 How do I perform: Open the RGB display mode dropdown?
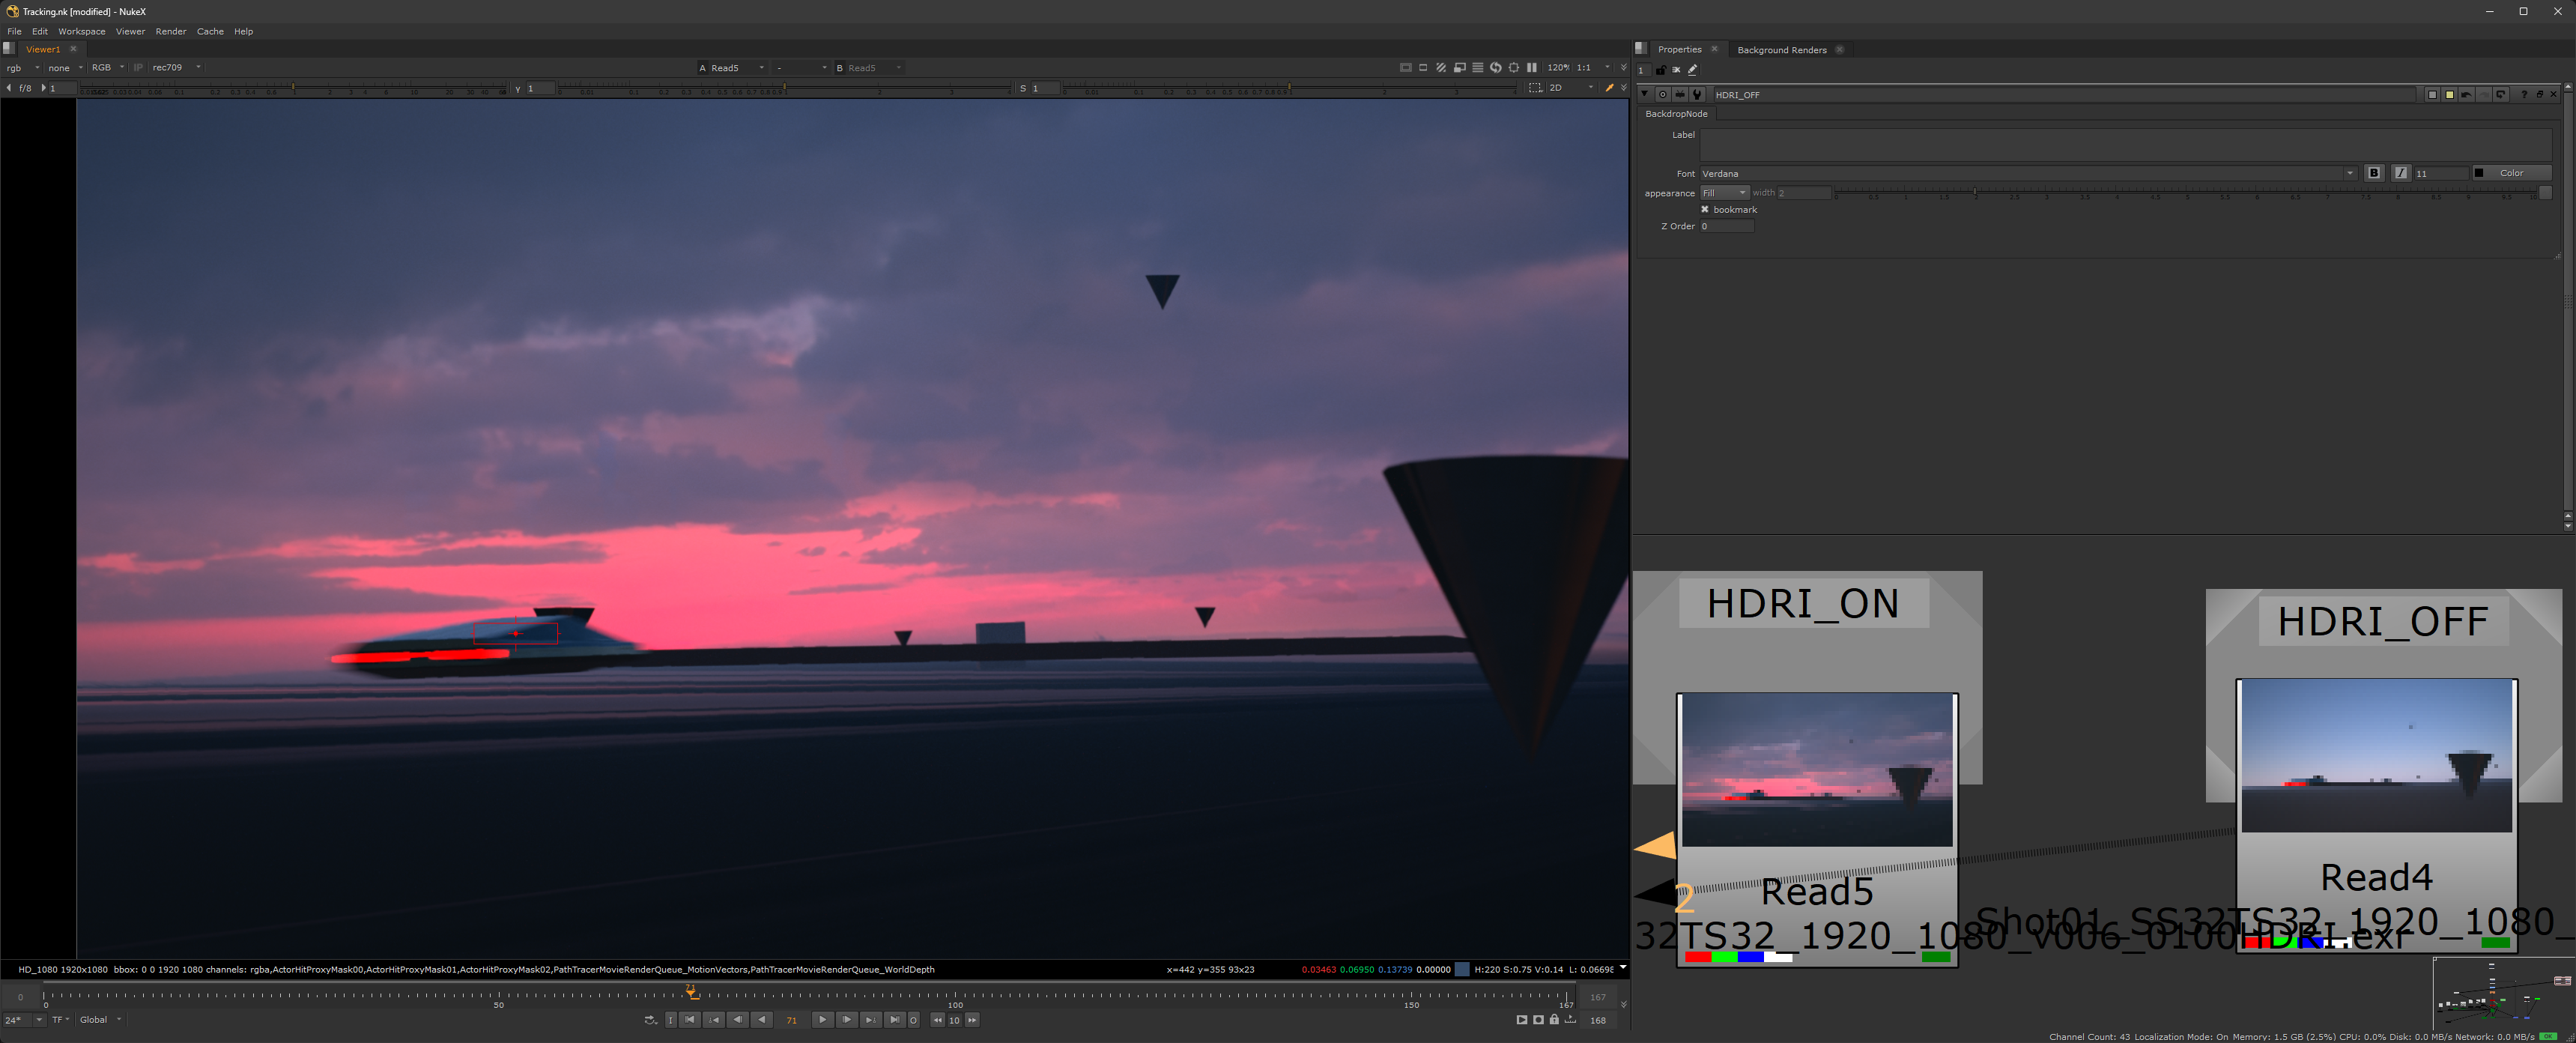click(107, 68)
